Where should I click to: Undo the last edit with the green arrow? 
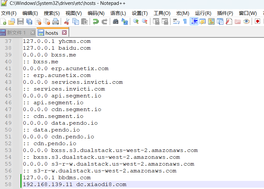[96, 21]
